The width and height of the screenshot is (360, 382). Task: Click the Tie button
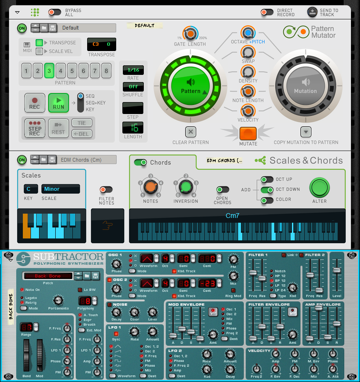click(82, 123)
